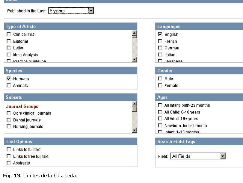This screenshot has width=243, height=183.
Task: Check the Clinical Trial checkbox
Action: click(x=9, y=35)
